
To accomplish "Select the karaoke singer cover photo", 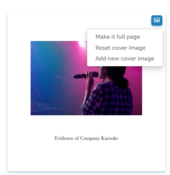I will pyautogui.click(x=86, y=78).
